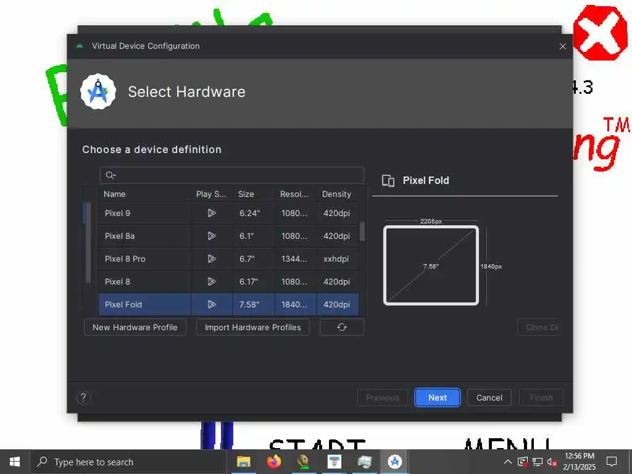
Task: Select the Pixel 9 device row
Action: point(228,213)
